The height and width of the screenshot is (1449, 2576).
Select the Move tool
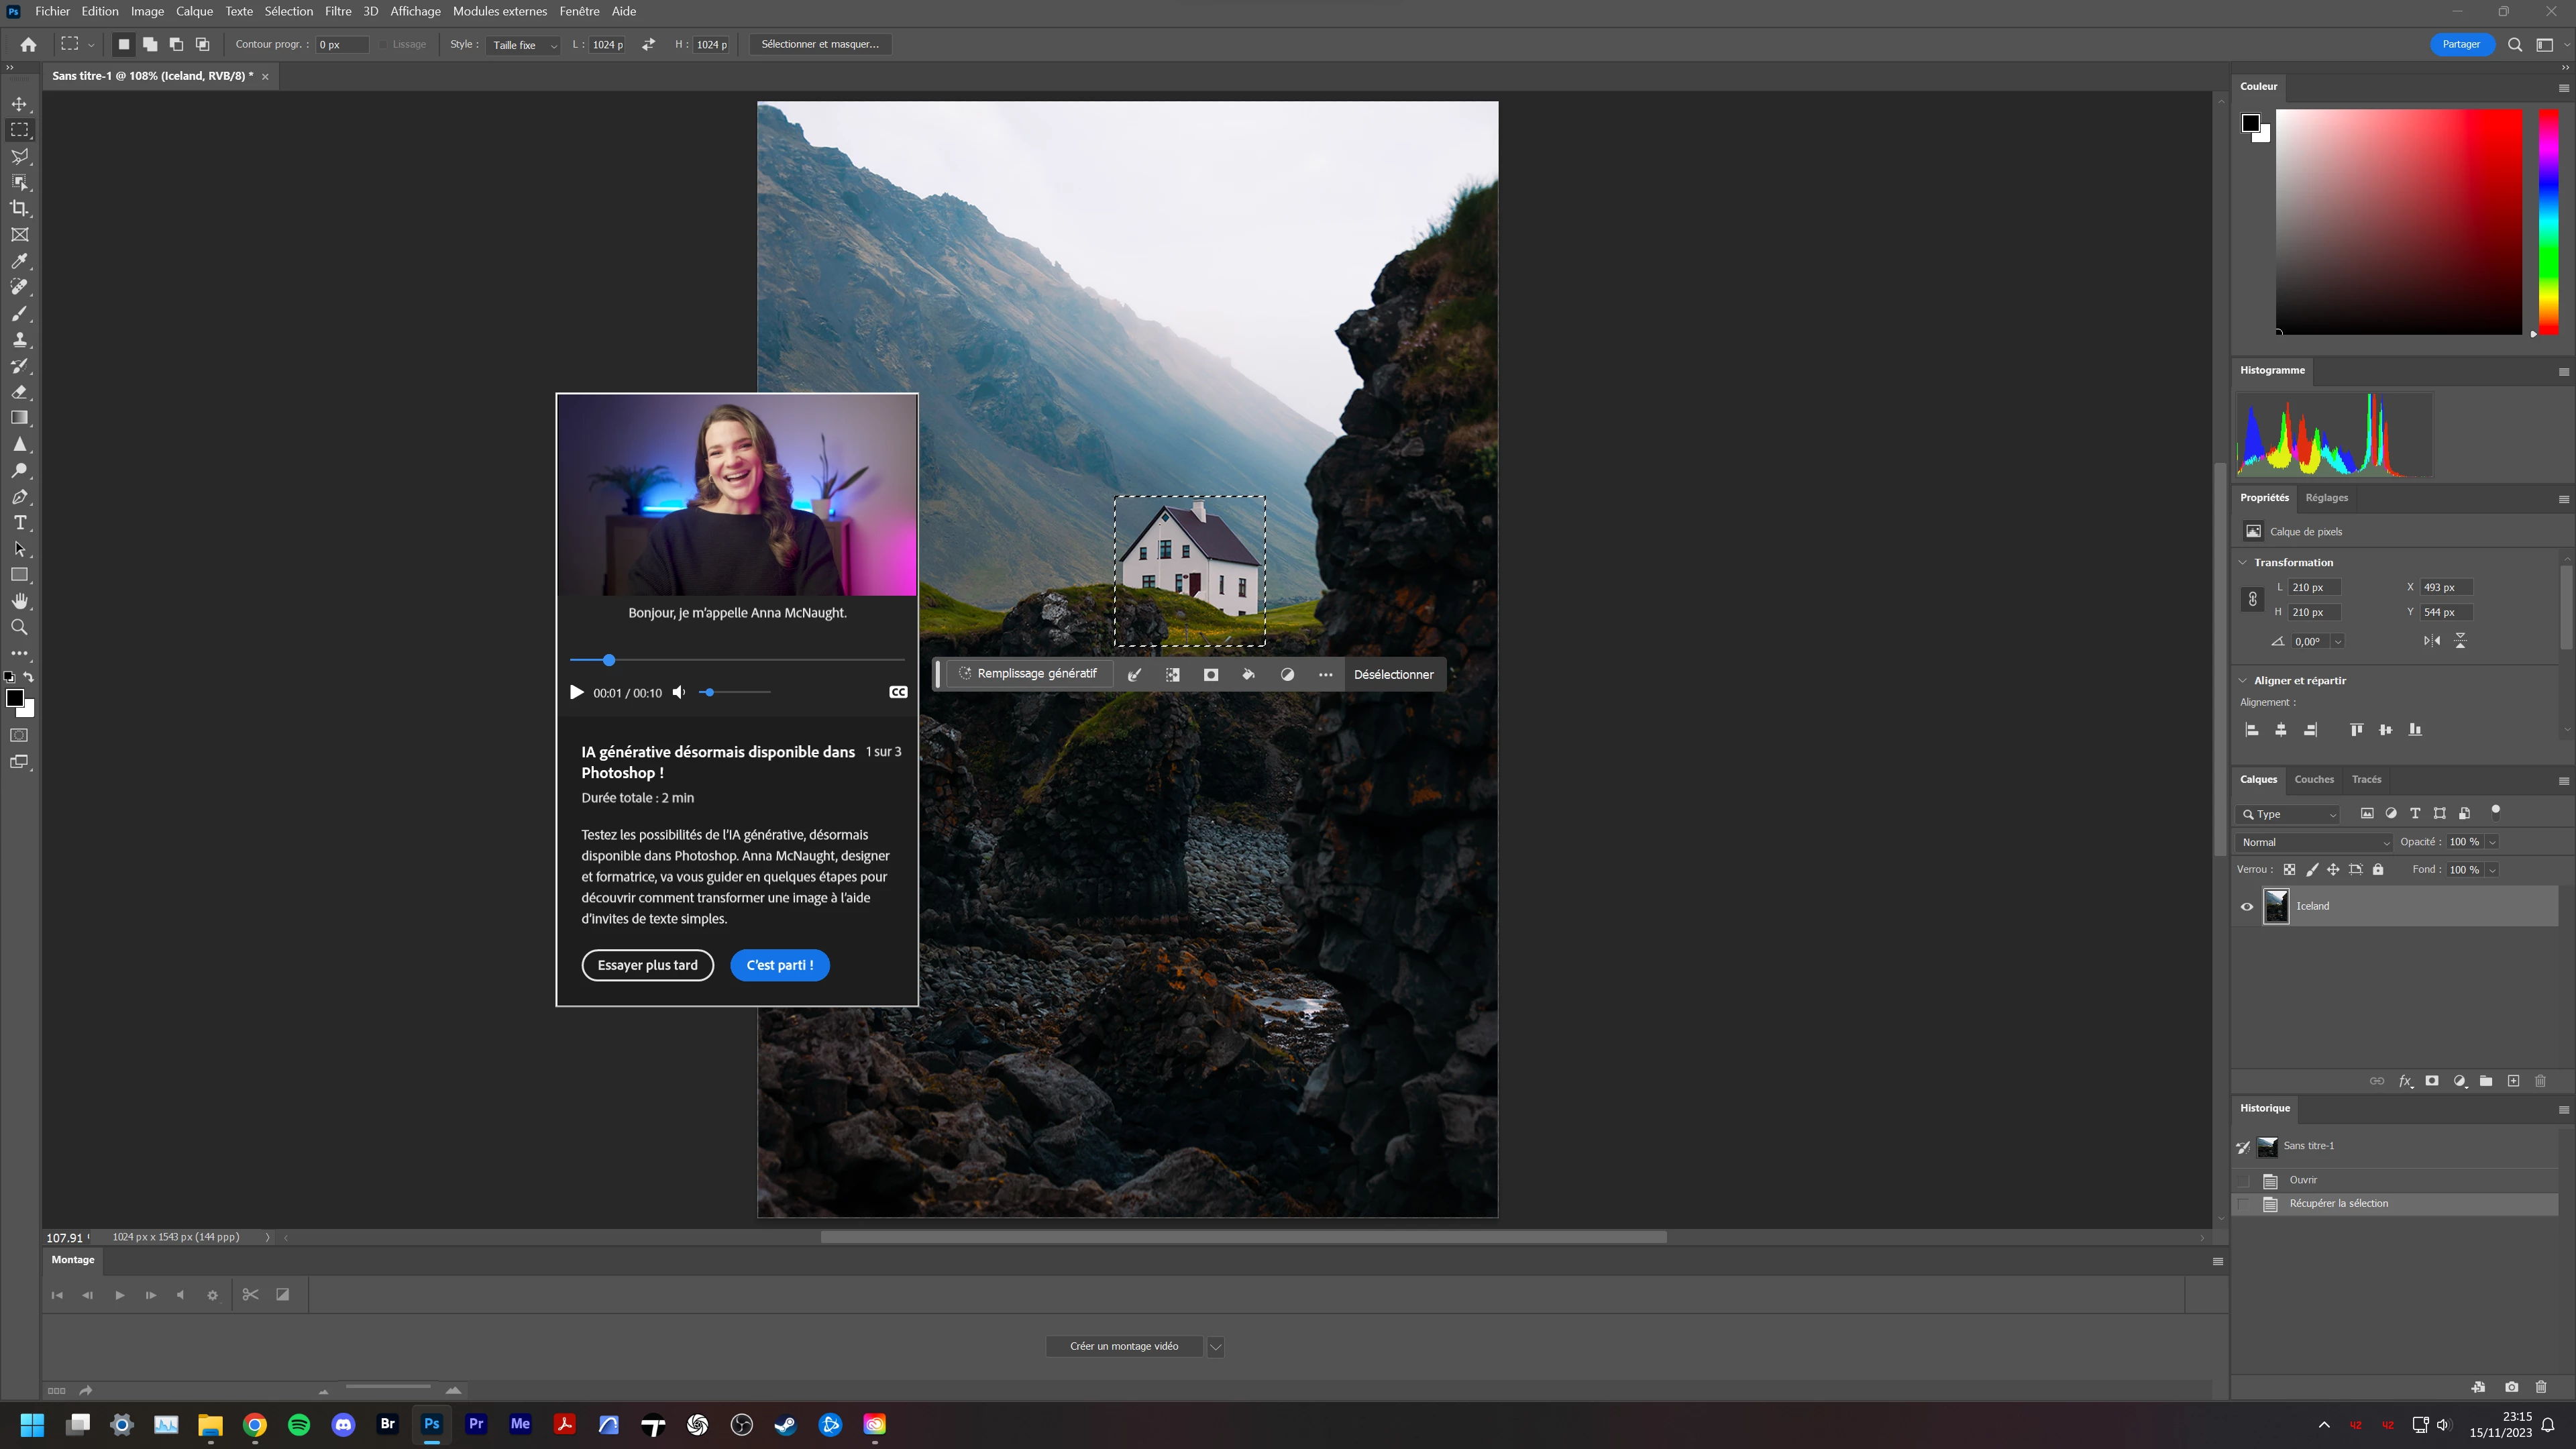click(19, 104)
